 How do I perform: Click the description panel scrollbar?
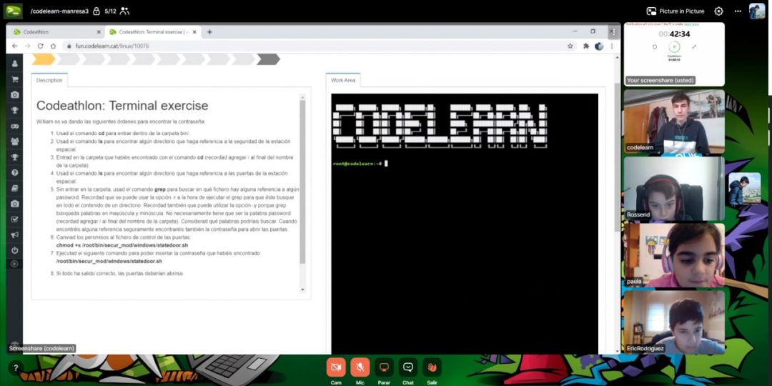point(302,182)
